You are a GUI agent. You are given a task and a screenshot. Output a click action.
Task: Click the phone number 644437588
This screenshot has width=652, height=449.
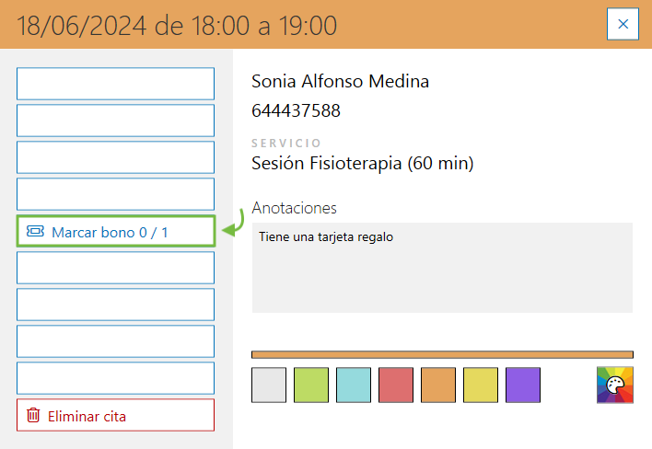pyautogui.click(x=296, y=111)
